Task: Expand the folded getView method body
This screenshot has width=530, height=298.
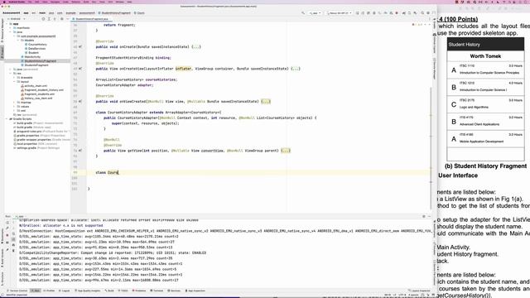Action: point(286,151)
